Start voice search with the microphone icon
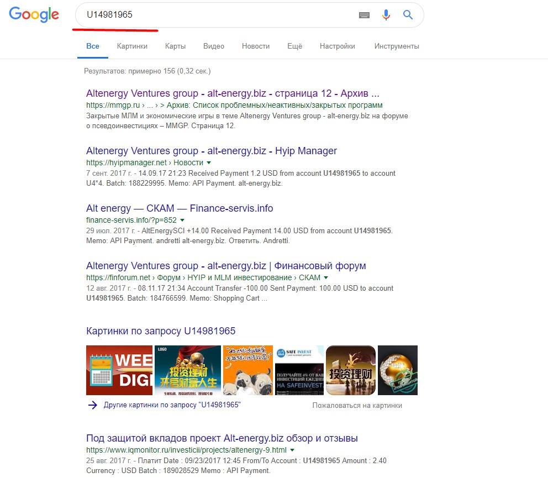The image size is (548, 488). coord(386,15)
